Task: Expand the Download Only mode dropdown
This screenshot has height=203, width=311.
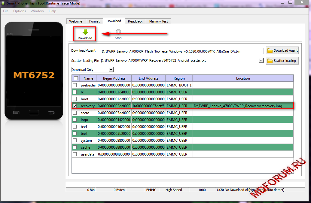Action: click(x=111, y=70)
